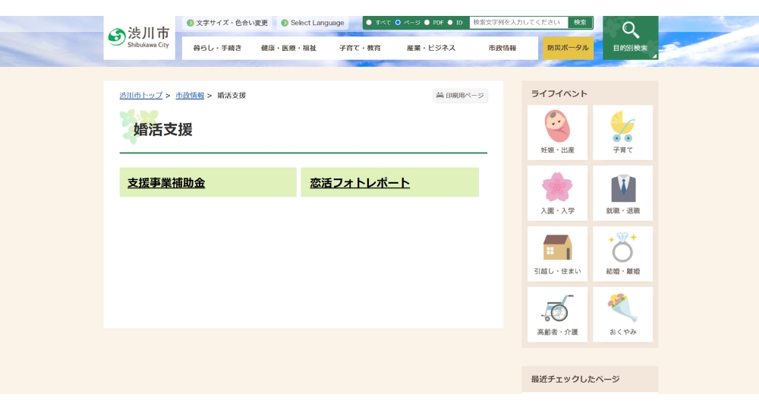Screen dimensions: 759x410
Task: Select the 結婚・離婚 ring icon
Action: tap(622, 248)
